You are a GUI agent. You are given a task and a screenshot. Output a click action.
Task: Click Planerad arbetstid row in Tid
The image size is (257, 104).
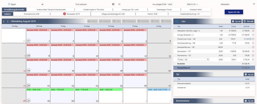coord(214,83)
